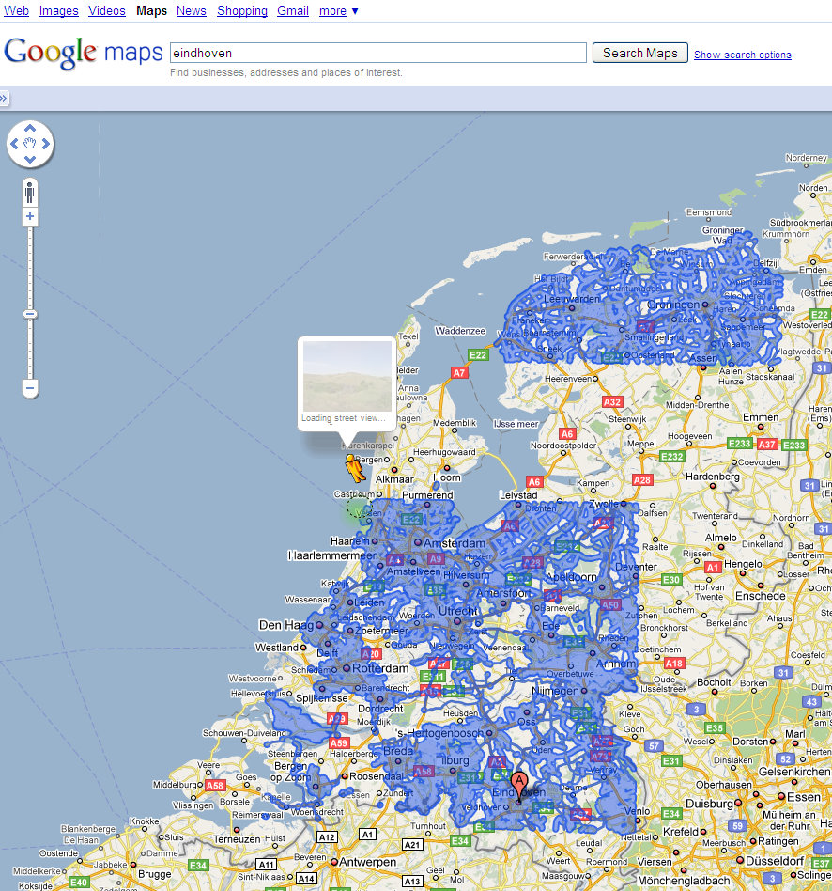Image resolution: width=832 pixels, height=891 pixels.
Task: Open the Videos link
Action: coord(107,10)
